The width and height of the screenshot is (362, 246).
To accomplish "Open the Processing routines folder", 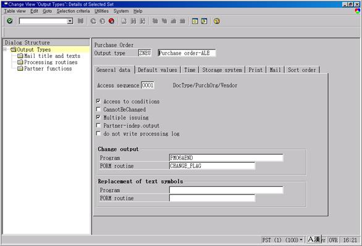I will (48, 62).
